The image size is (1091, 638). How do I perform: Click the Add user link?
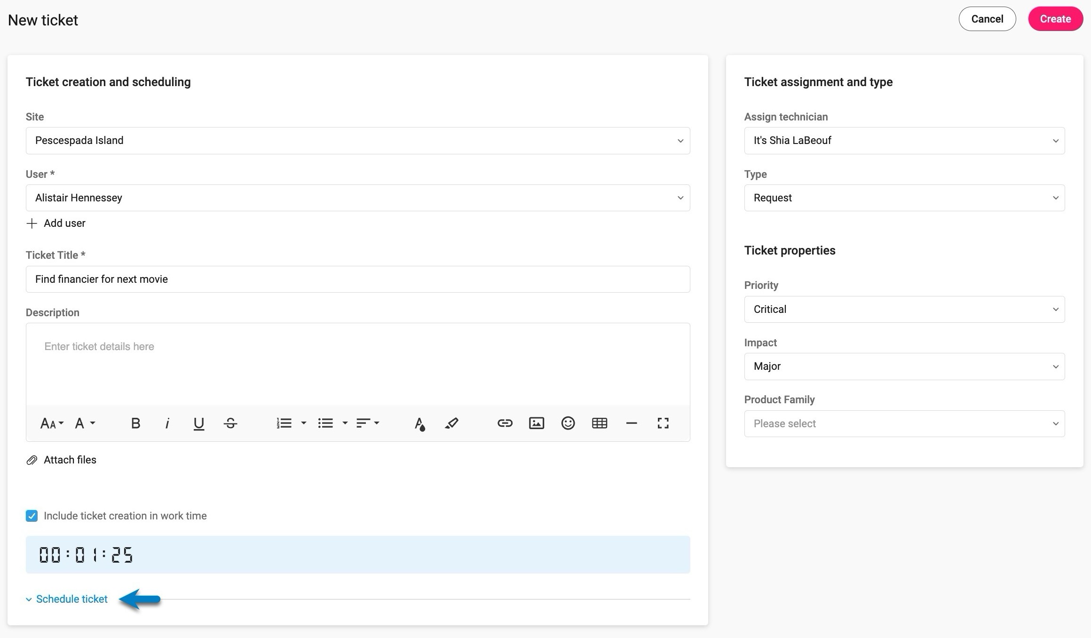[64, 223]
